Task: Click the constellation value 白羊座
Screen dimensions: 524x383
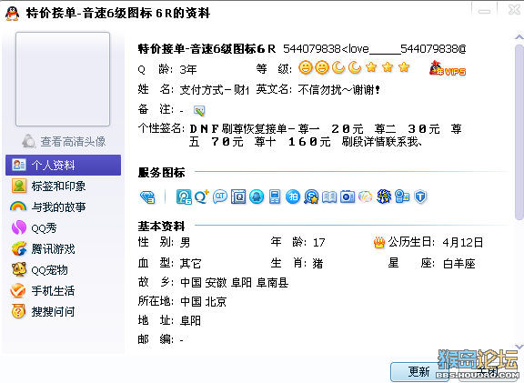Action: (459, 264)
